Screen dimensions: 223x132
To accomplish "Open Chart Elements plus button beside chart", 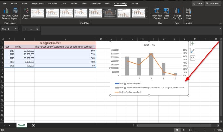I will pyautogui.click(x=192, y=44).
